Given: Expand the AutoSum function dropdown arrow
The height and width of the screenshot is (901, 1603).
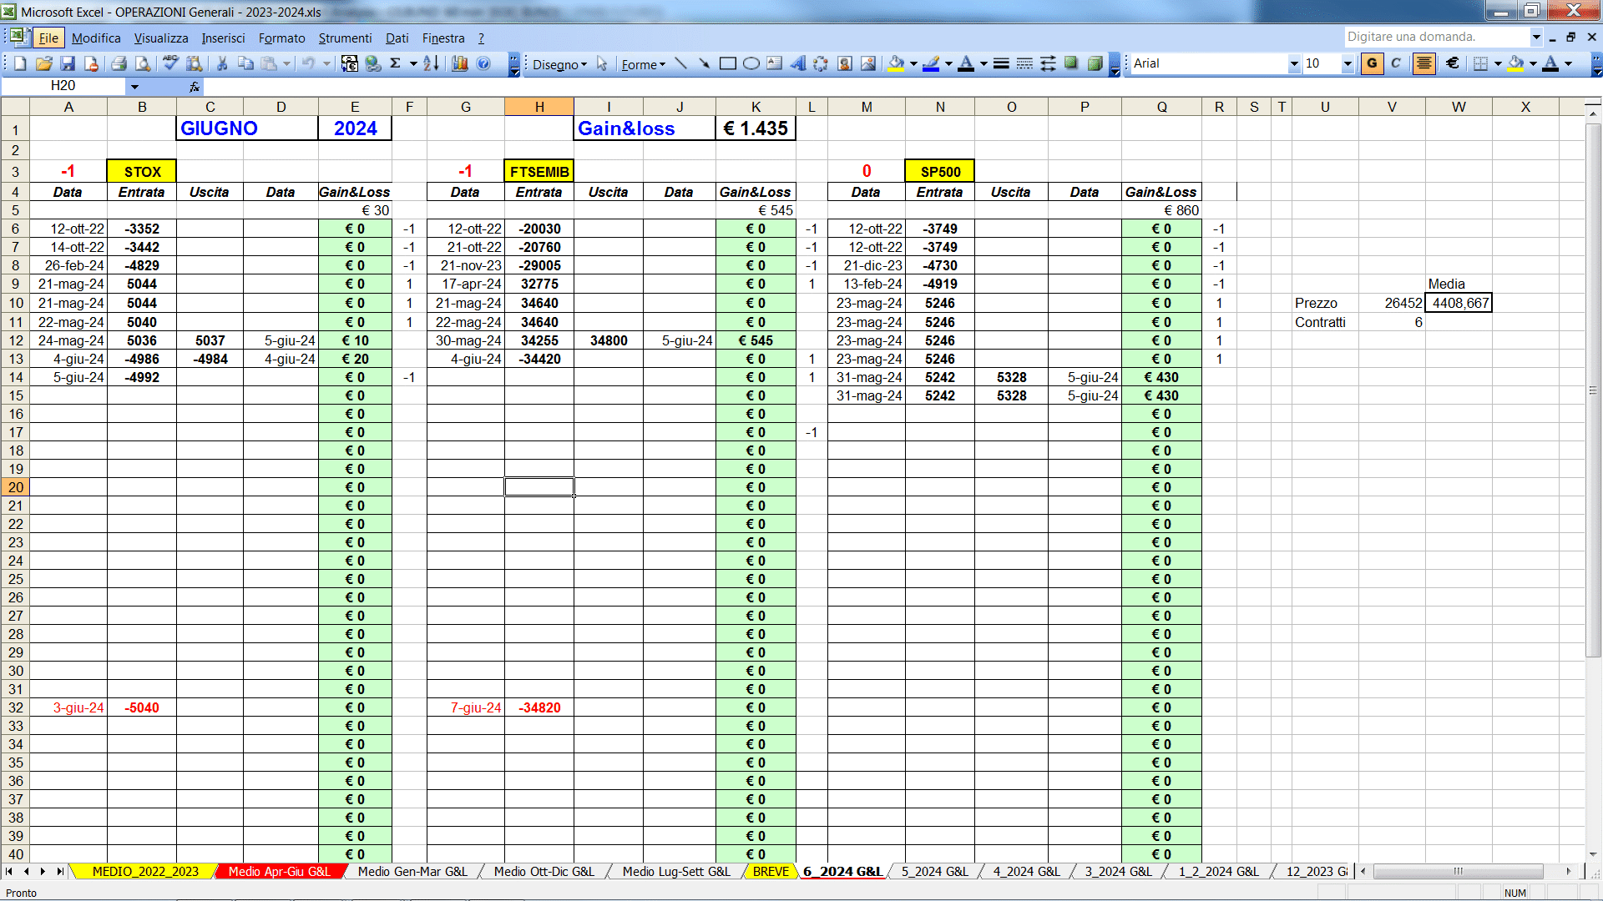Looking at the screenshot, I should click(x=412, y=63).
